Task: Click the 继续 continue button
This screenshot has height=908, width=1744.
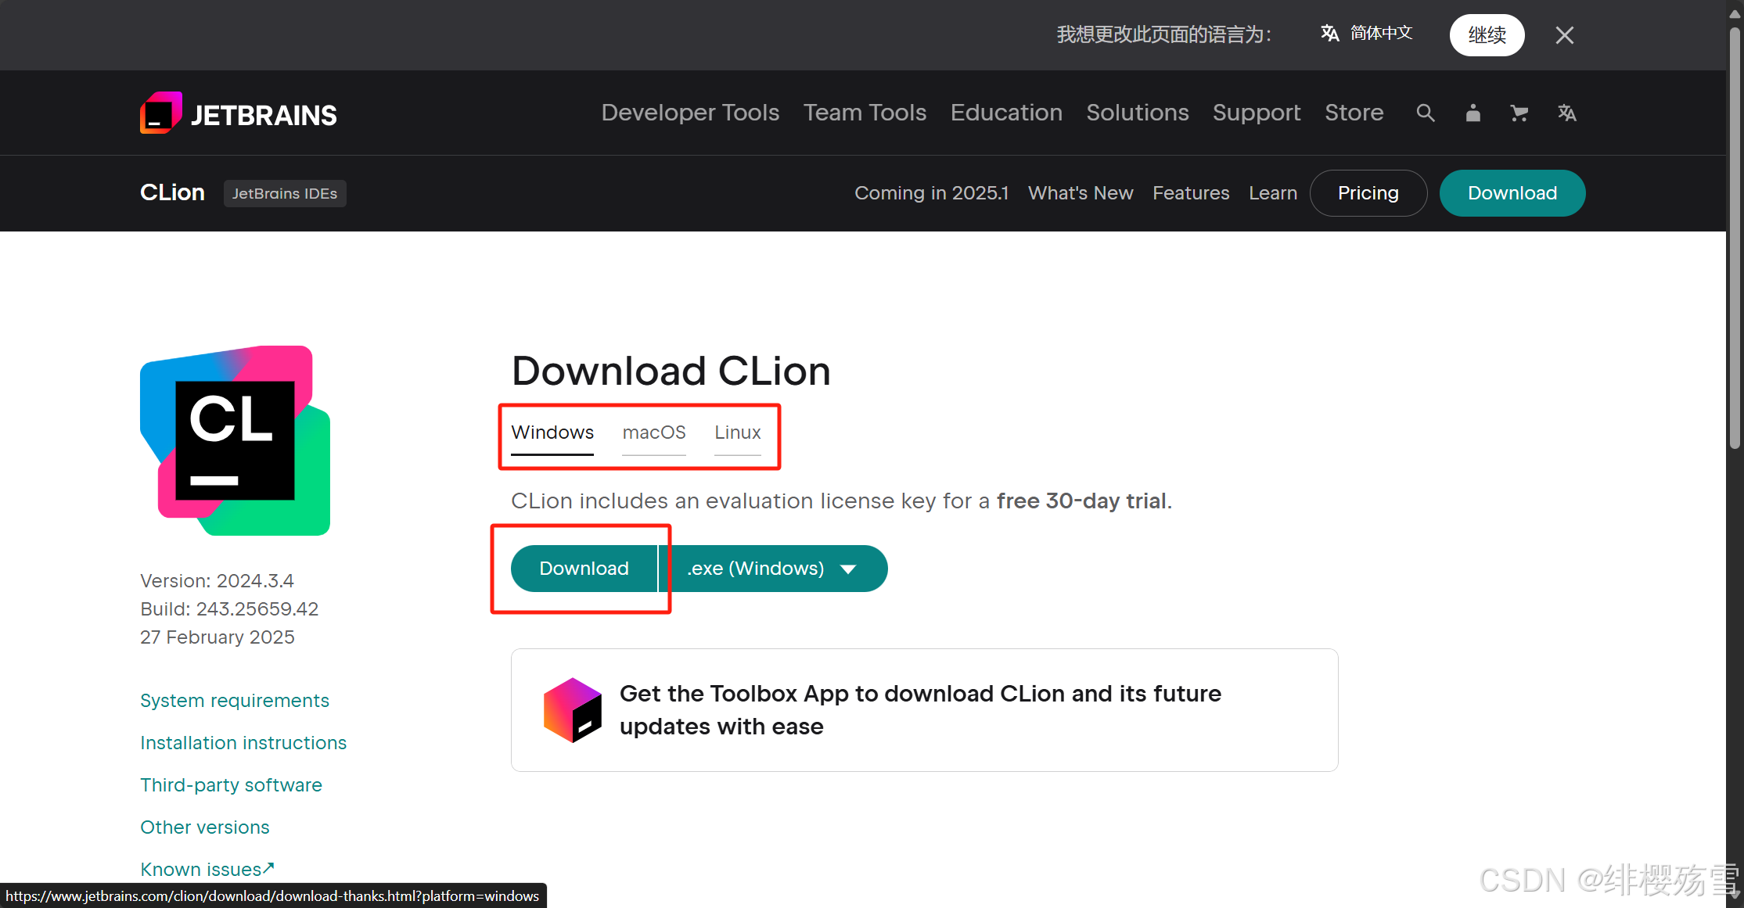Action: coord(1487,35)
